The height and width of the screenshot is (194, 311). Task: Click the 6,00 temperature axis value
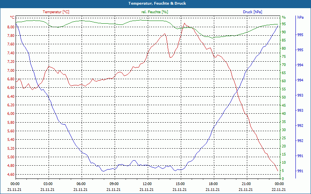click(11, 114)
